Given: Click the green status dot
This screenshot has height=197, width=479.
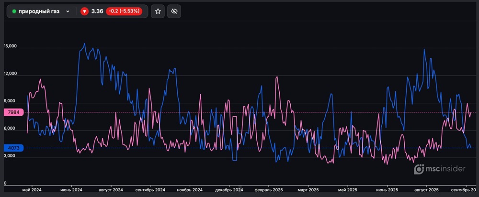Looking at the screenshot, I should (x=14, y=11).
